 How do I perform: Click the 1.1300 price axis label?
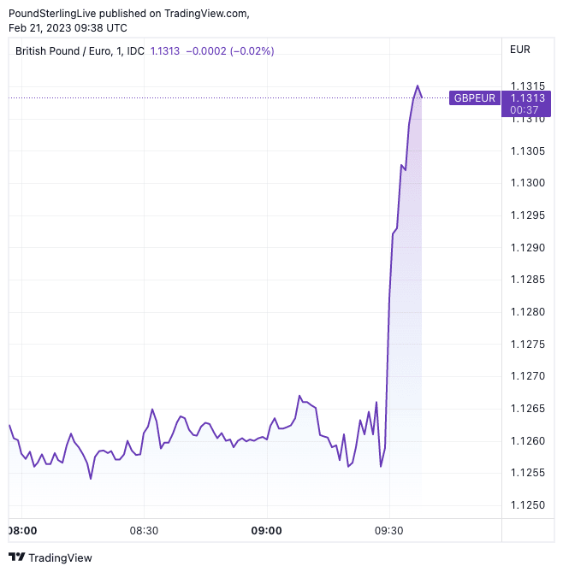pos(527,183)
